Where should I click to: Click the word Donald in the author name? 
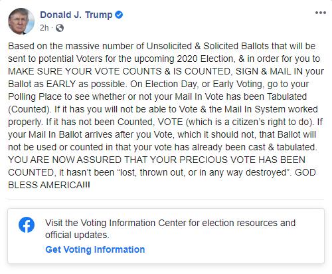(x=56, y=15)
